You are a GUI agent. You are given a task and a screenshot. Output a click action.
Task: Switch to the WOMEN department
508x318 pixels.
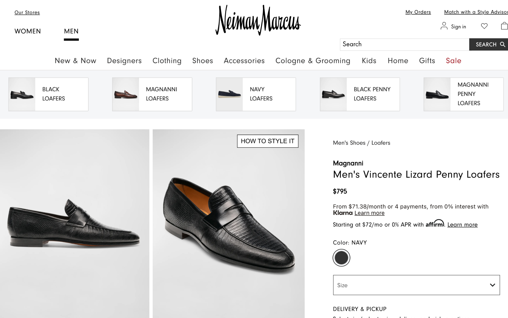coord(28,31)
